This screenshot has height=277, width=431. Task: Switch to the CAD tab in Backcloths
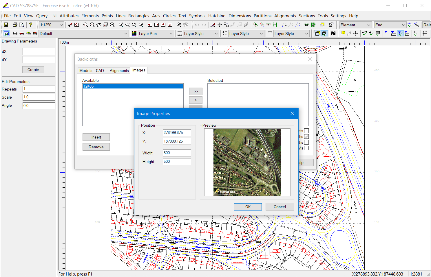[x=100, y=71]
